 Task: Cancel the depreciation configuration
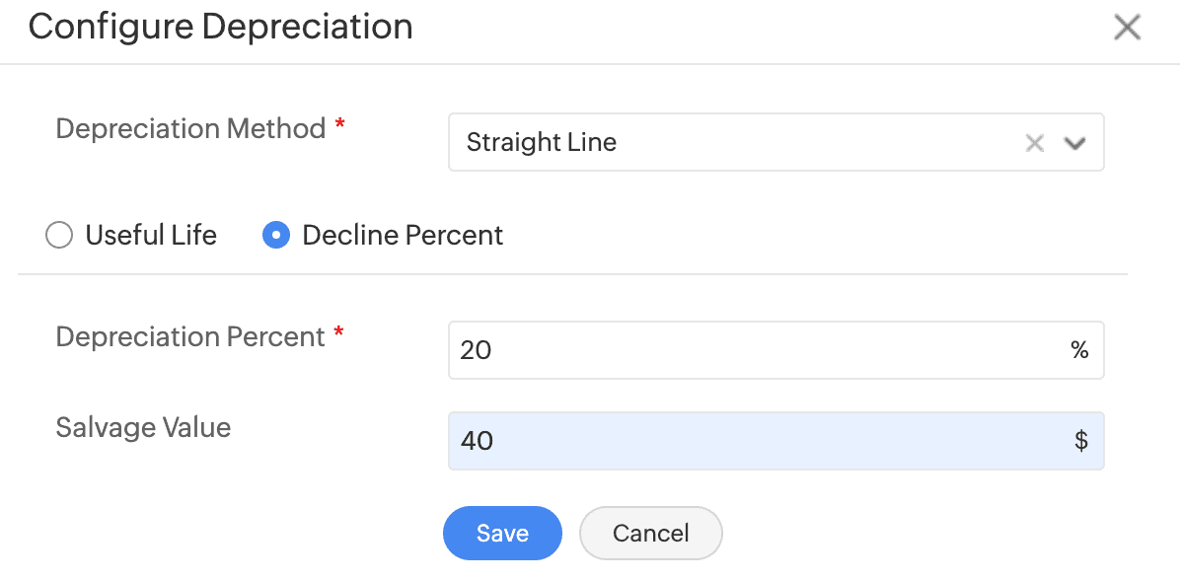pos(650,534)
